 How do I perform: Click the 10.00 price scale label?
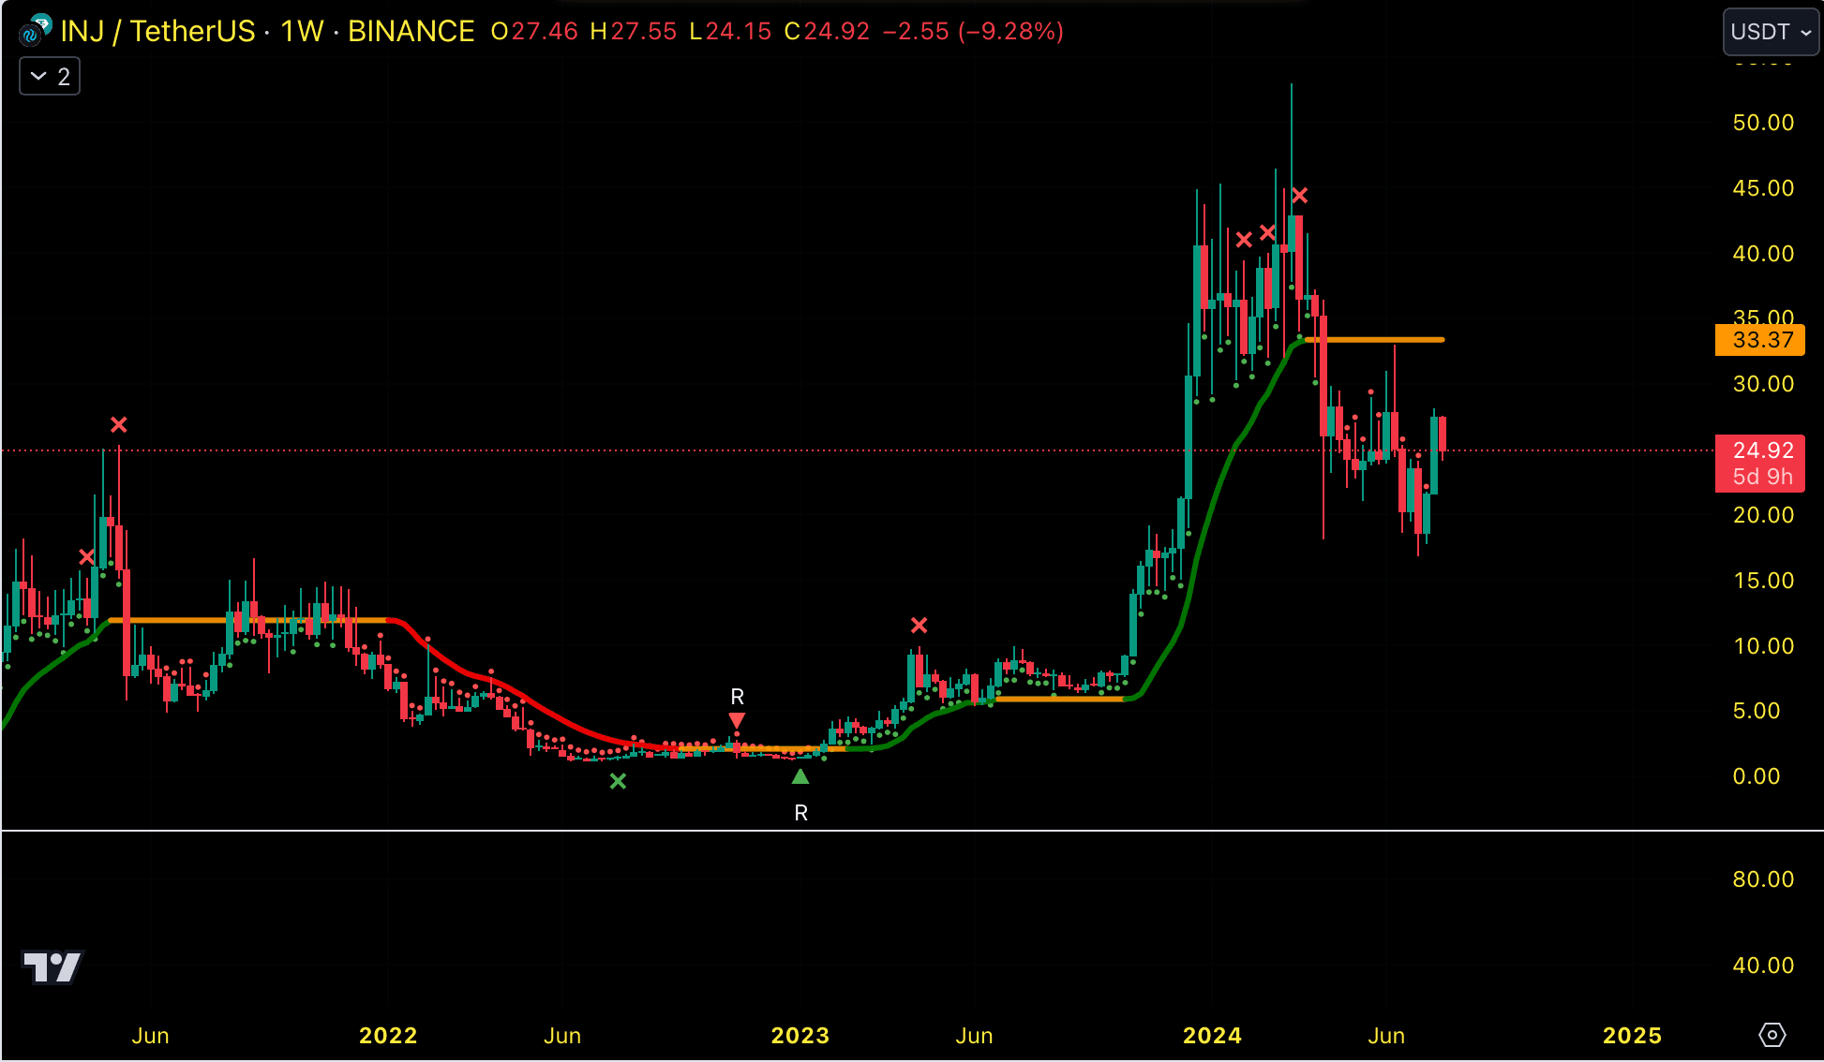pos(1763,646)
